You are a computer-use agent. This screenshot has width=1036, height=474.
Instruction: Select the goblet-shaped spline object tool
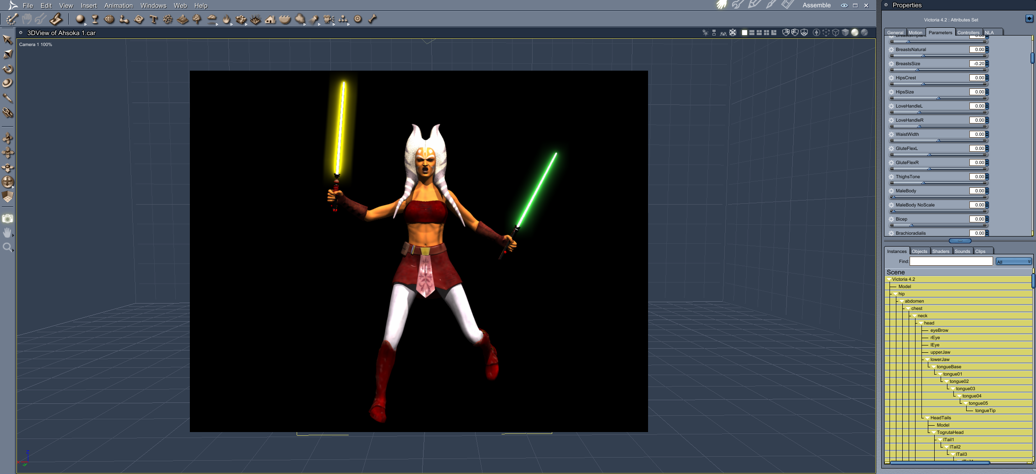[x=95, y=19]
